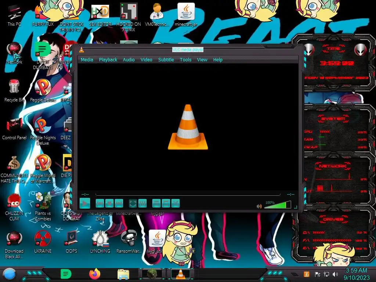
Task: Click the Play button in VLC
Action: pos(85,203)
